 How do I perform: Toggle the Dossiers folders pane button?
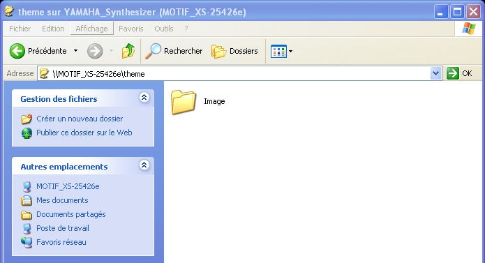[x=234, y=51]
